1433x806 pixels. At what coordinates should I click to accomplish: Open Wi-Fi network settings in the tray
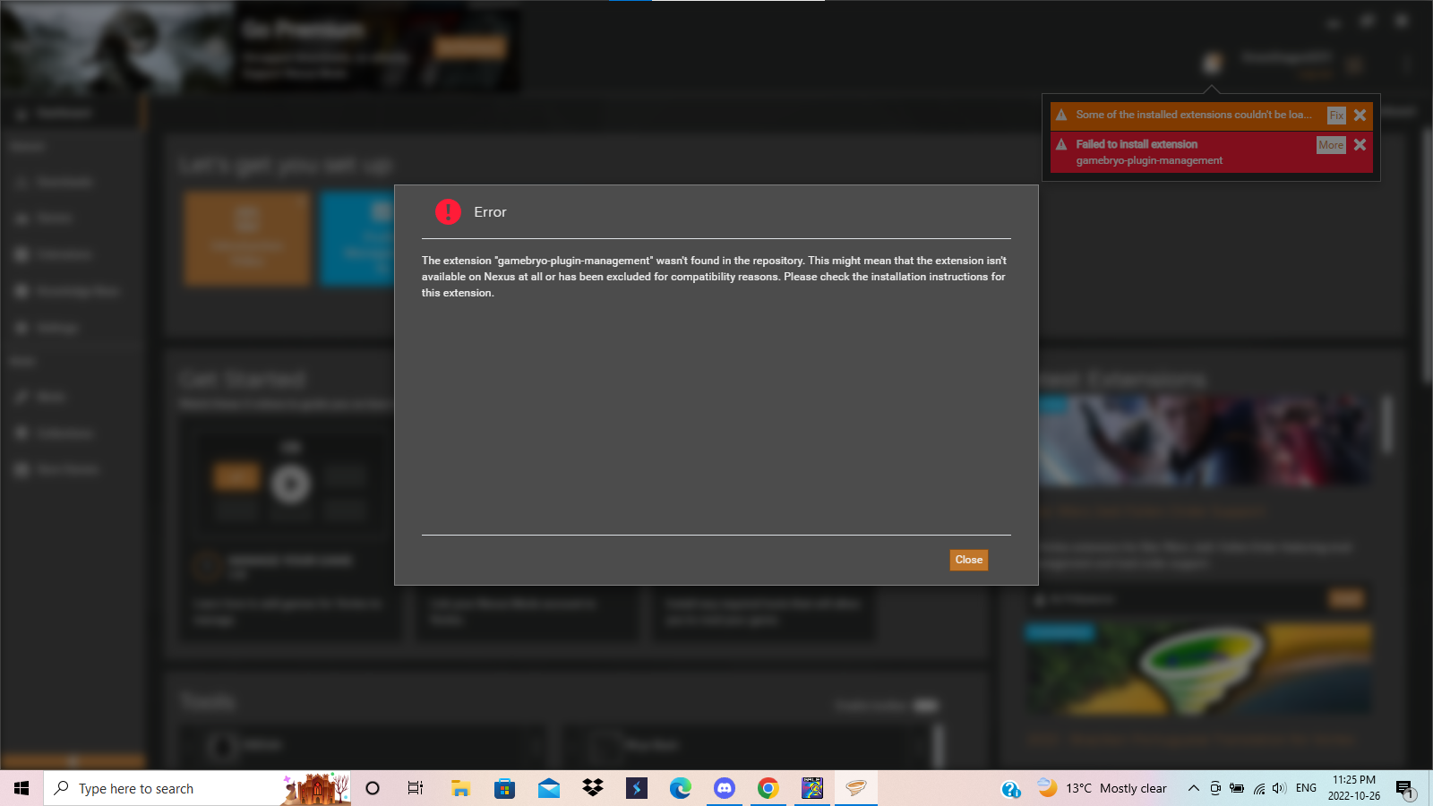(1258, 788)
